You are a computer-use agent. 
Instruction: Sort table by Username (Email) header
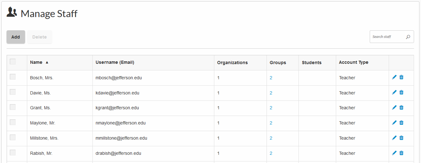coord(115,63)
